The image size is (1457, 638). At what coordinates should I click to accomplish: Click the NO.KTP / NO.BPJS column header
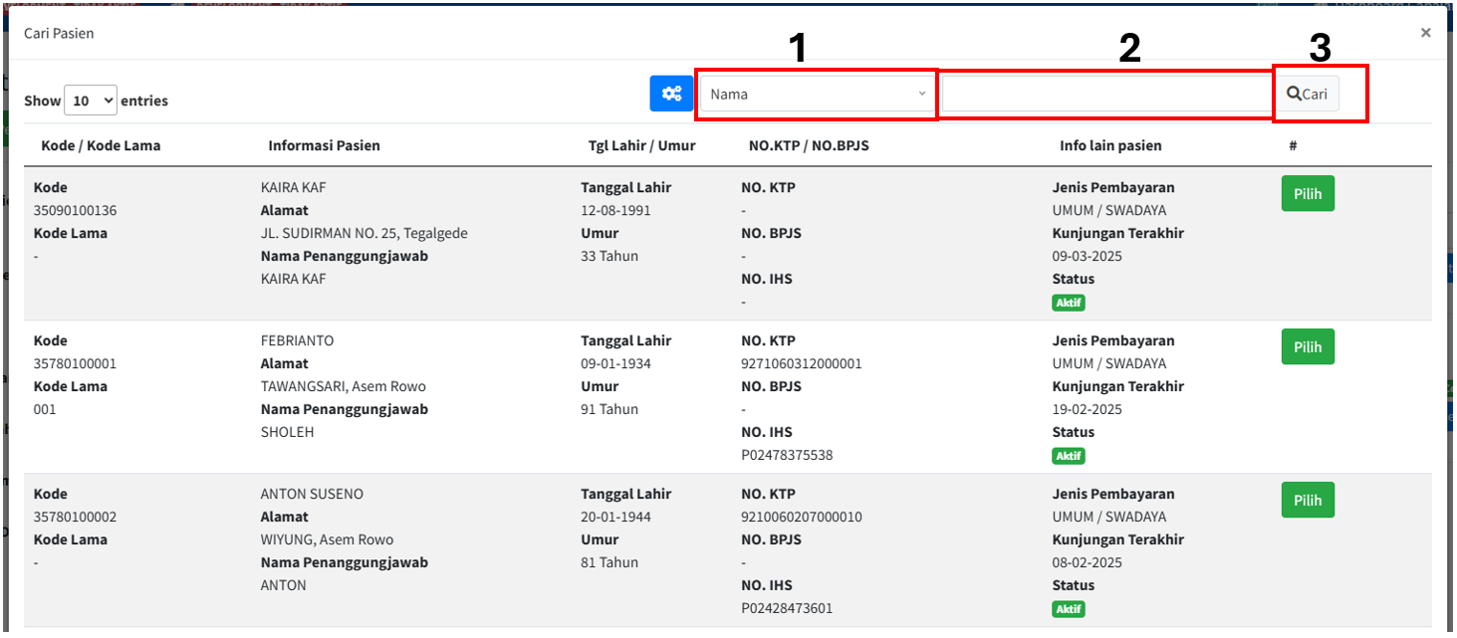809,145
